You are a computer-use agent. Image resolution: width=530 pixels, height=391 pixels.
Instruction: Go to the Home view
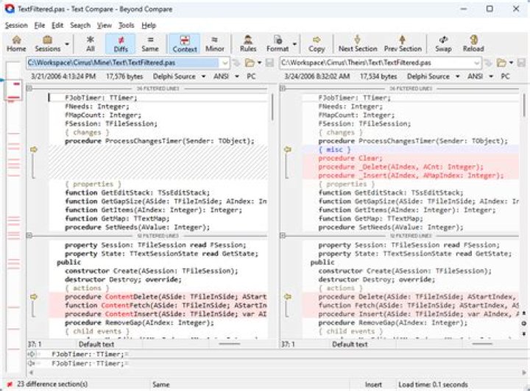click(x=16, y=44)
